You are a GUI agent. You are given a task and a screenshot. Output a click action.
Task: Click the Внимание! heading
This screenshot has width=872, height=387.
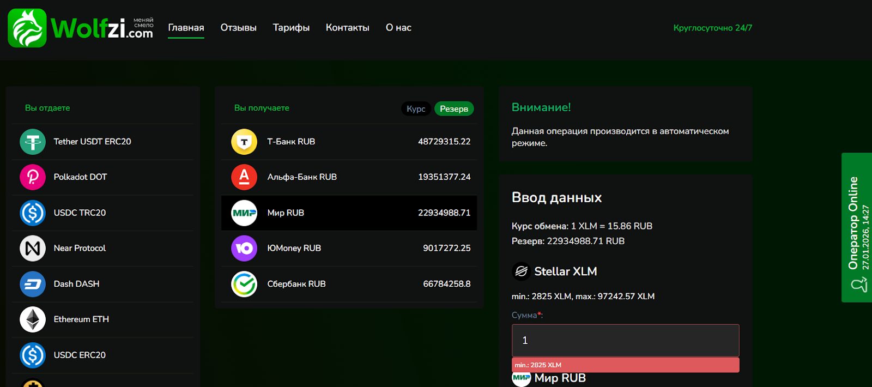point(541,107)
